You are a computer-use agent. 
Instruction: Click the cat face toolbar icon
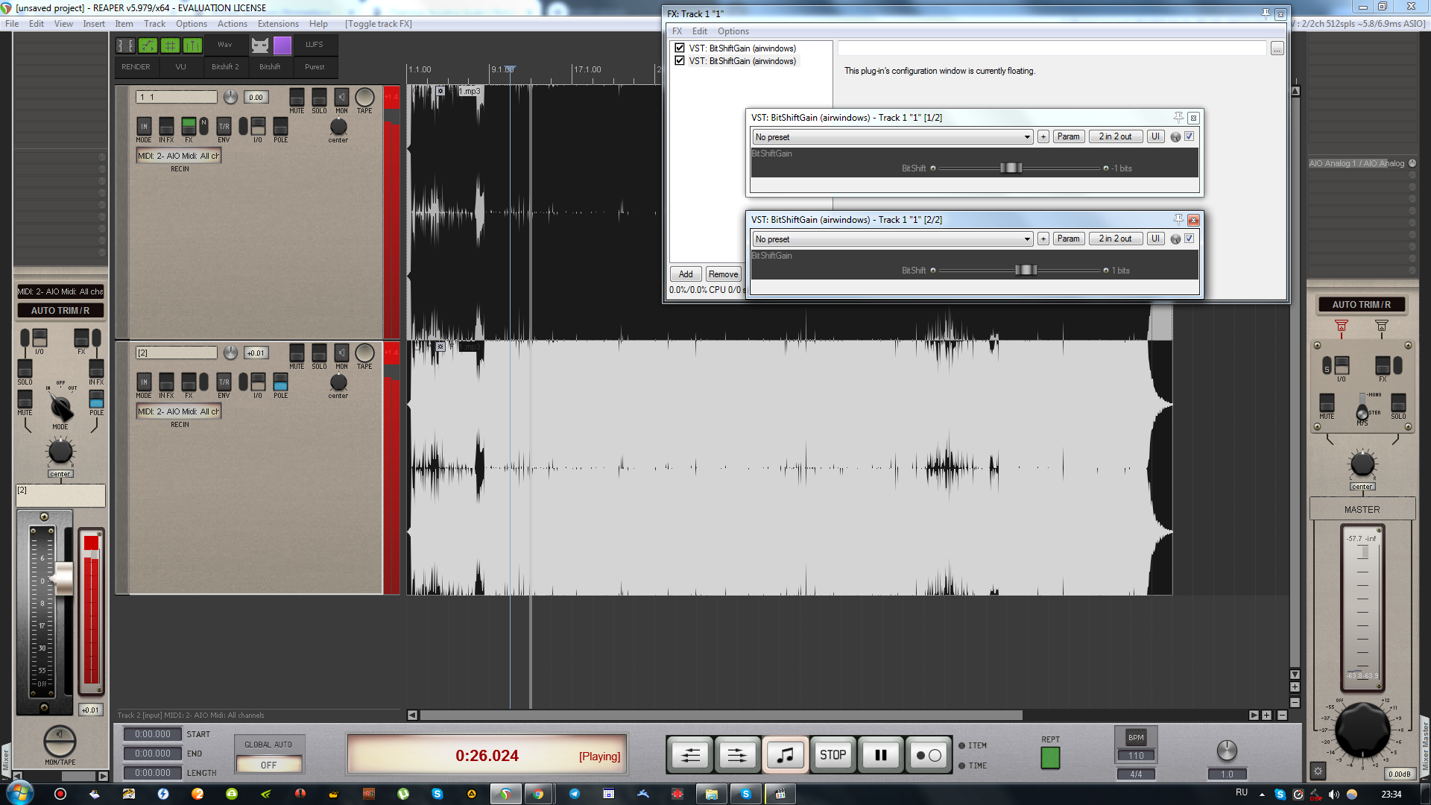(259, 45)
